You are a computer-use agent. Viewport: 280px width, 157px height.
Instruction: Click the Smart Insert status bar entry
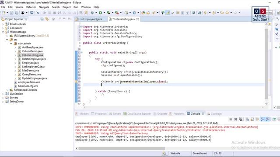click(x=199, y=153)
